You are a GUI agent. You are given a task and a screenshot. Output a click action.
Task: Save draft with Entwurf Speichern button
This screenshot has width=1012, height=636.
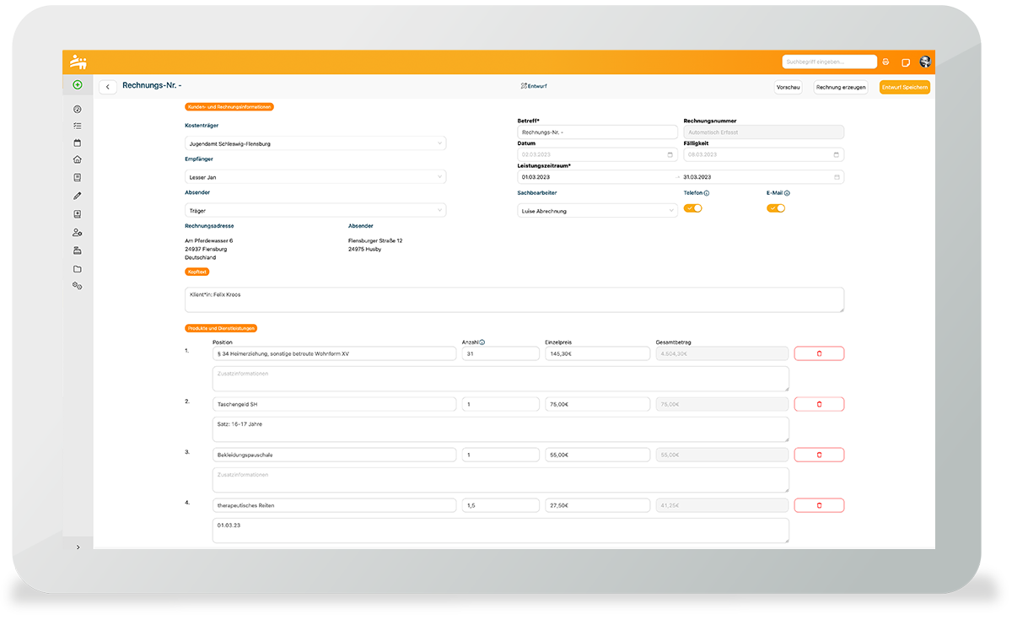904,87
